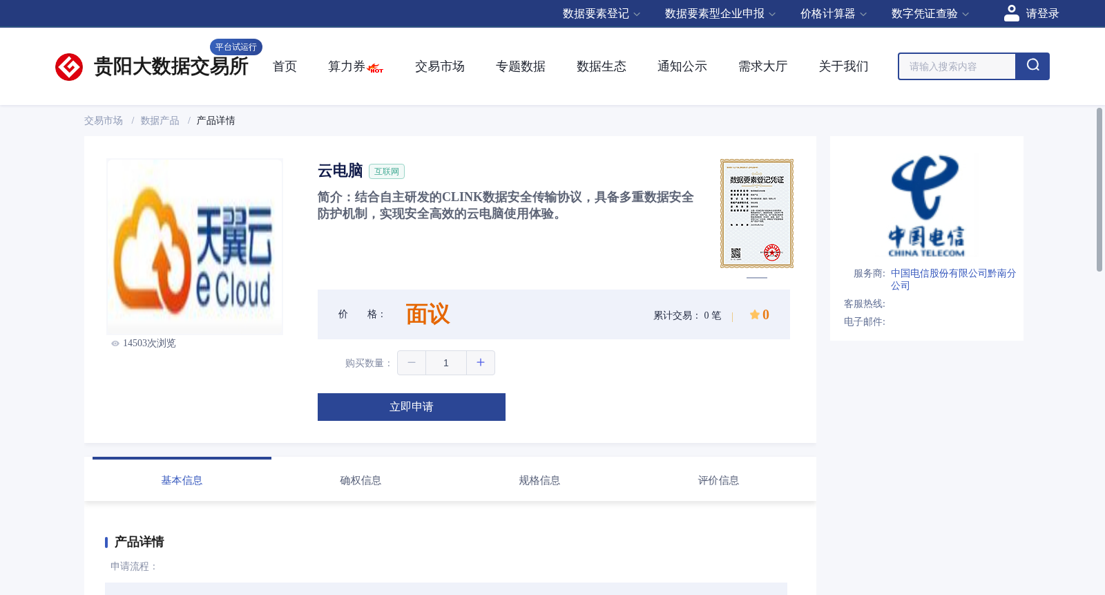Screen dimensions: 1105x595
Task: Go to 首页 in navigation
Action: click(285, 66)
